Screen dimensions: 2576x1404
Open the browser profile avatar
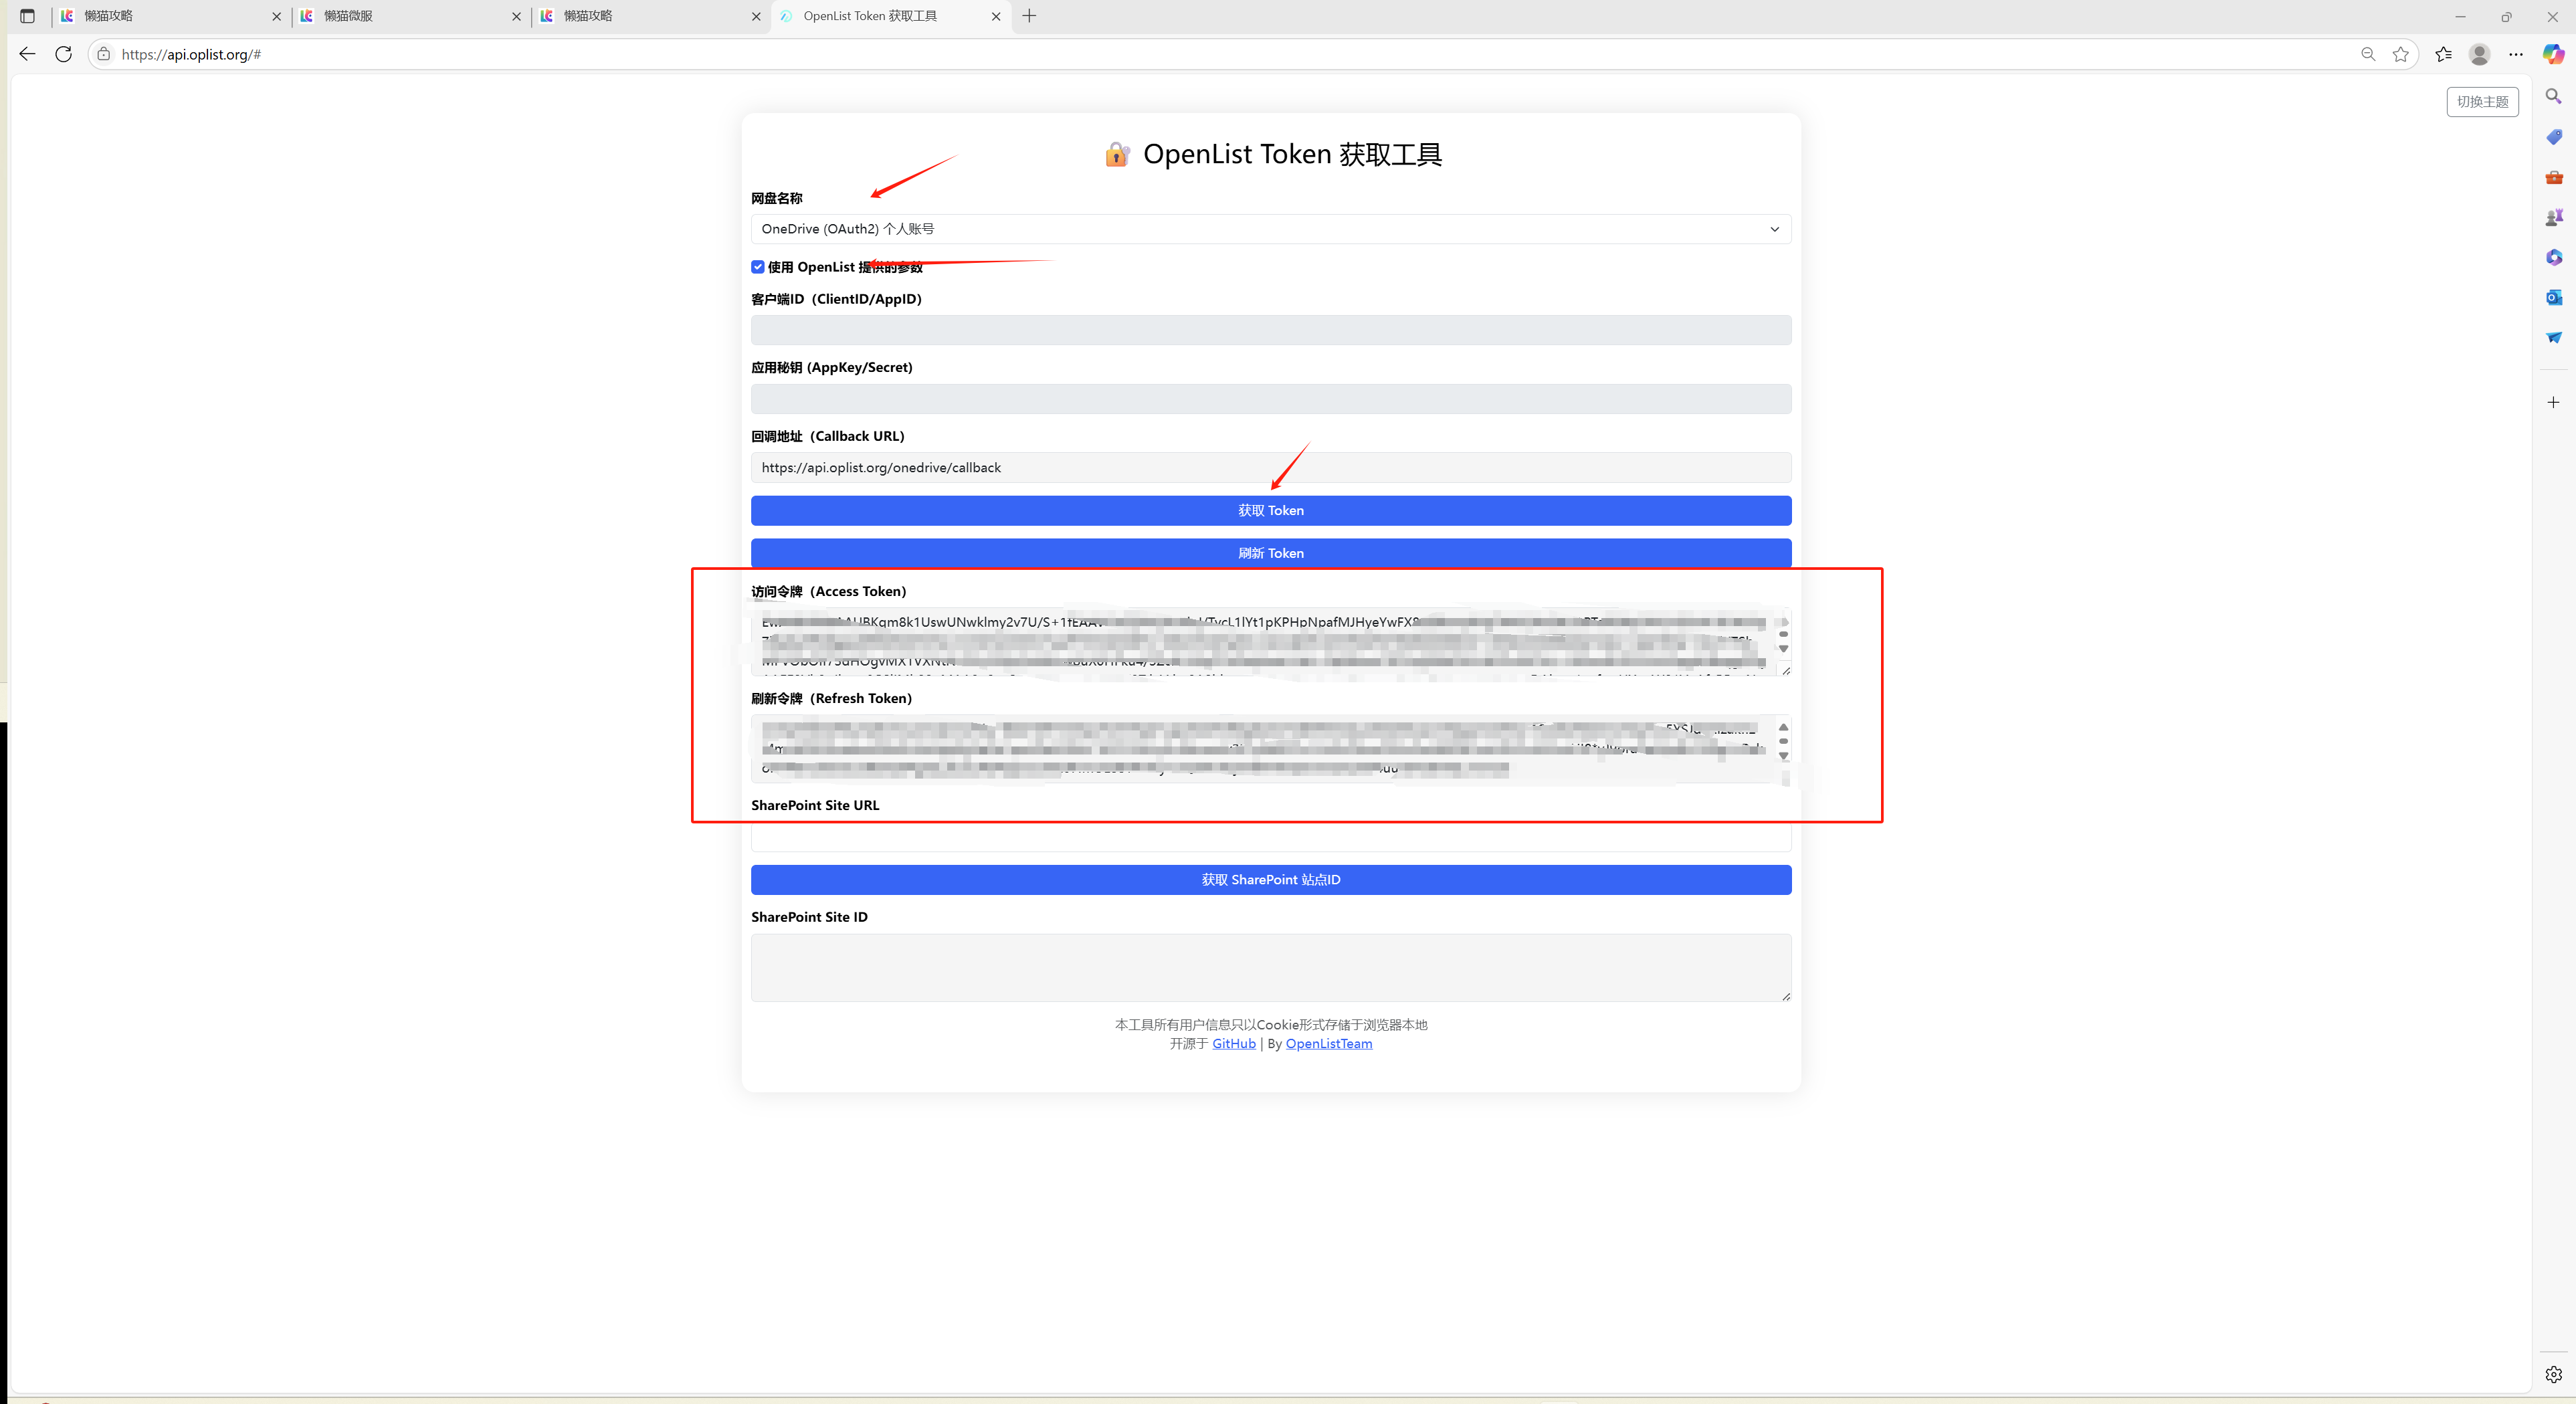[x=2479, y=54]
